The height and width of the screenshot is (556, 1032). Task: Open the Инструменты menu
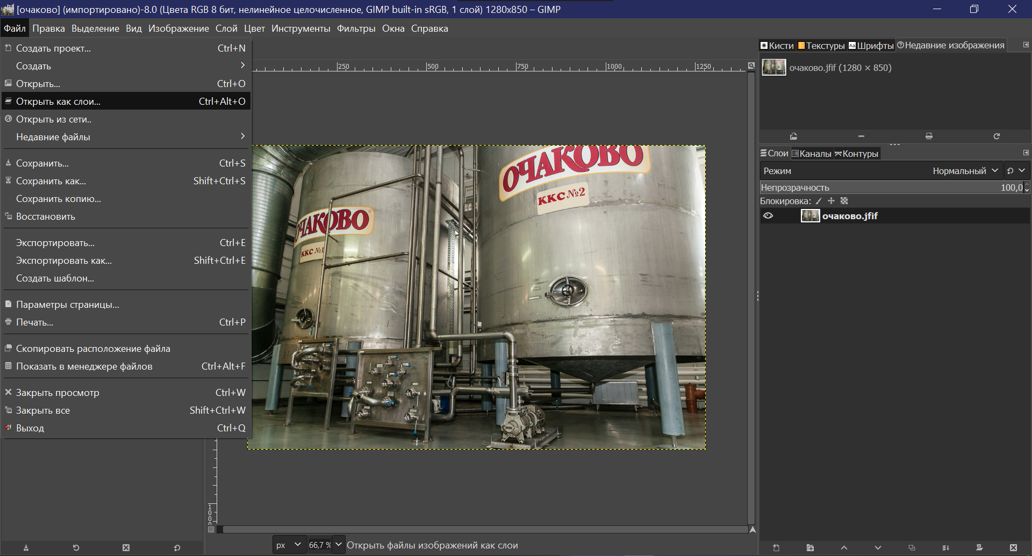300,28
